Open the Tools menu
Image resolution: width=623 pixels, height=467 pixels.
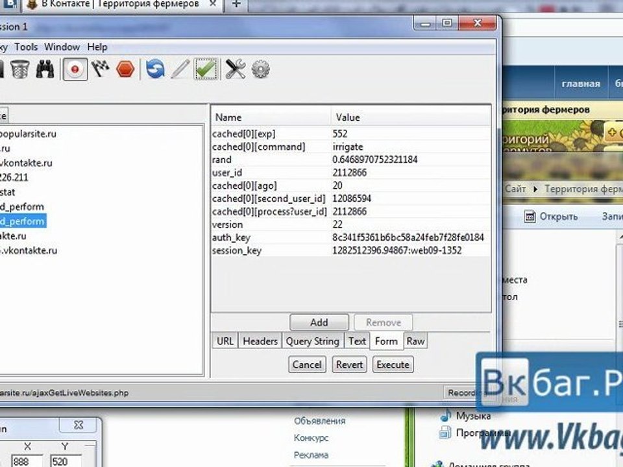tap(26, 47)
